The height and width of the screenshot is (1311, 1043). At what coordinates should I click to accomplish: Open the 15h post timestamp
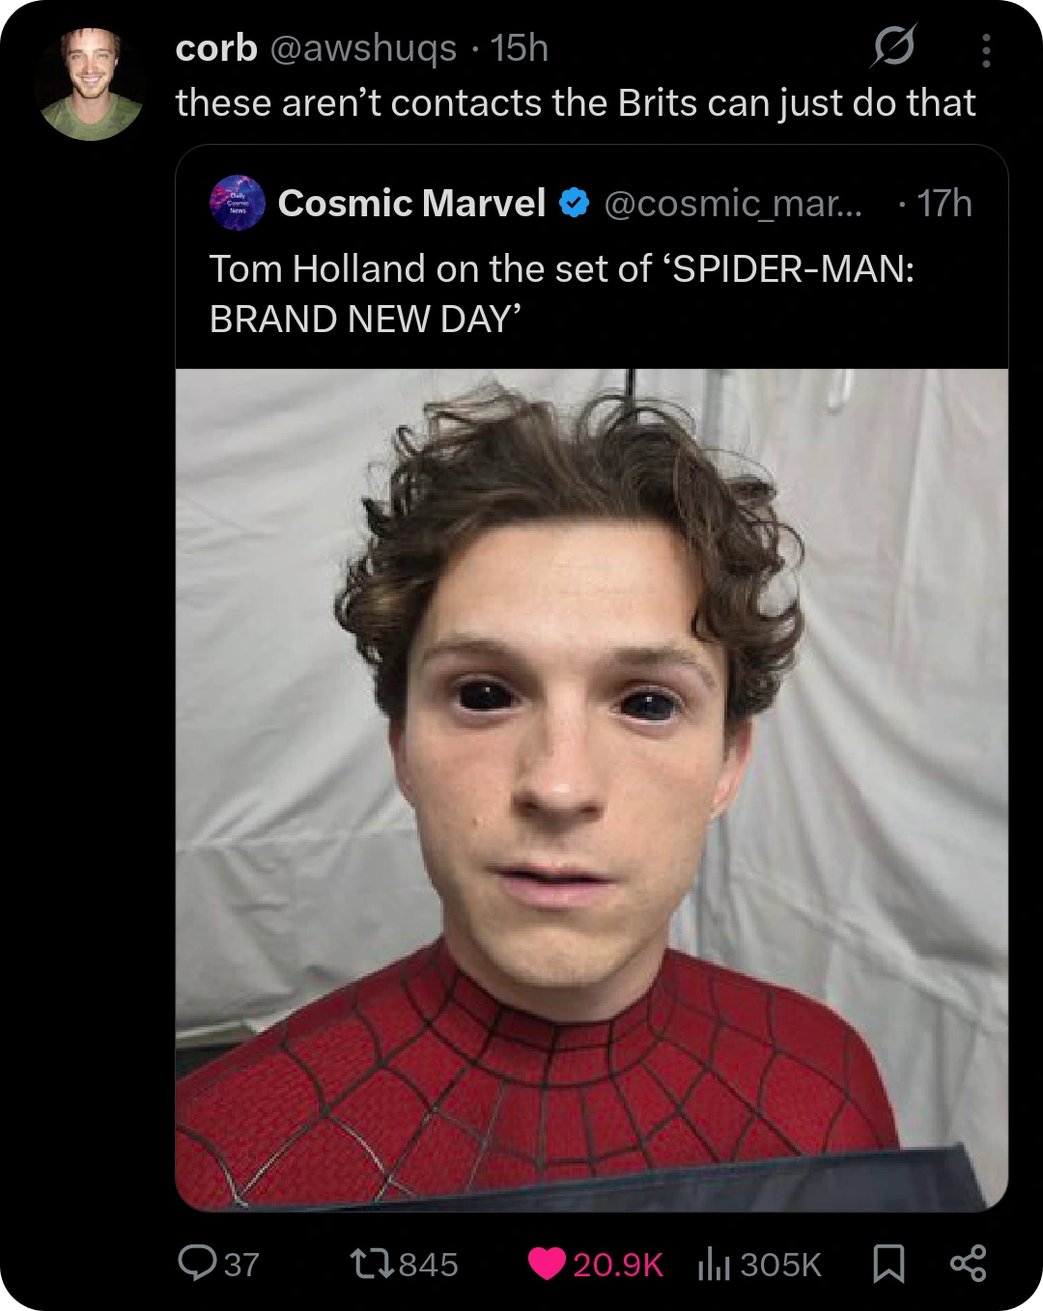[520, 48]
